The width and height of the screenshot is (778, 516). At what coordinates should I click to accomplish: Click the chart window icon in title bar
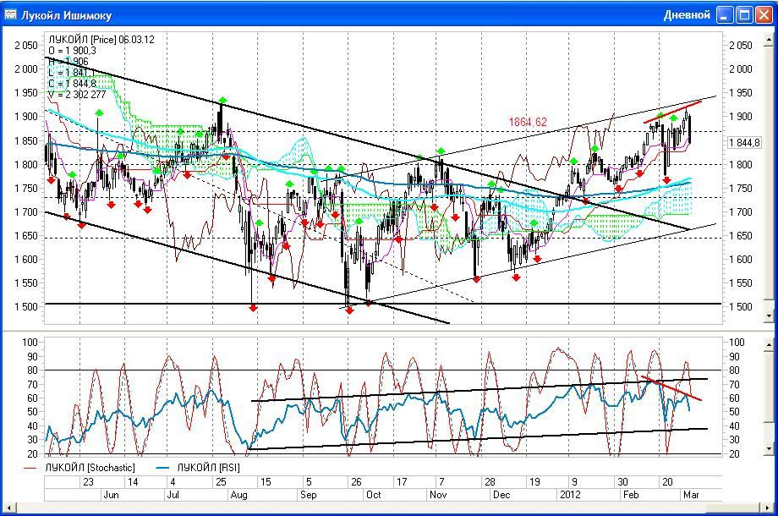[10, 15]
